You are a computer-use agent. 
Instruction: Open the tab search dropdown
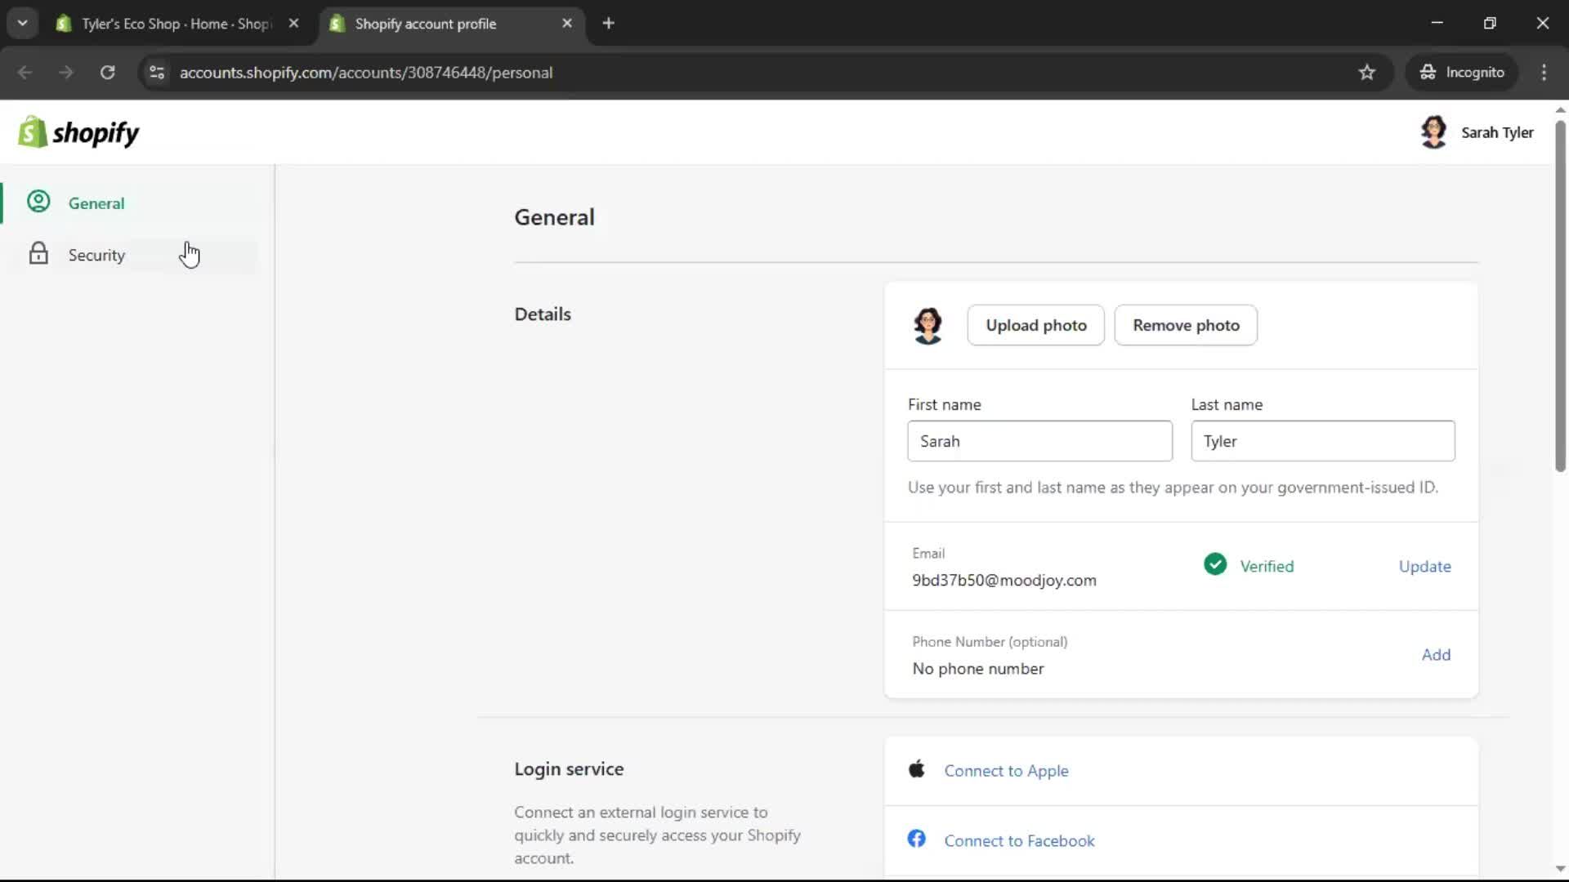pos(22,23)
